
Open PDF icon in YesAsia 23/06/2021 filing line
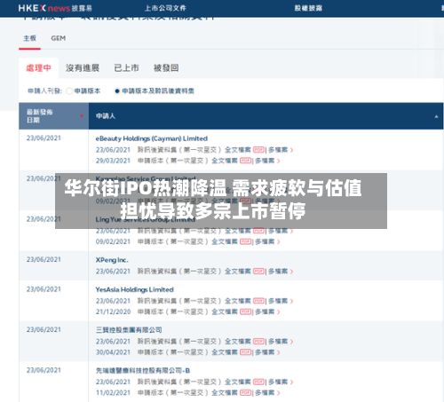coord(258,301)
